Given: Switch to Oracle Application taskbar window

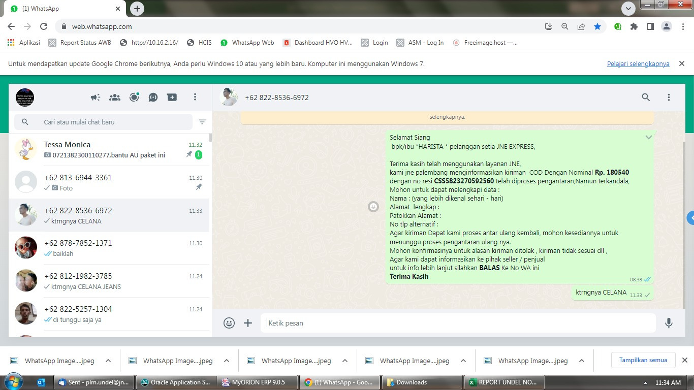Looking at the screenshot, I should (x=175, y=382).
